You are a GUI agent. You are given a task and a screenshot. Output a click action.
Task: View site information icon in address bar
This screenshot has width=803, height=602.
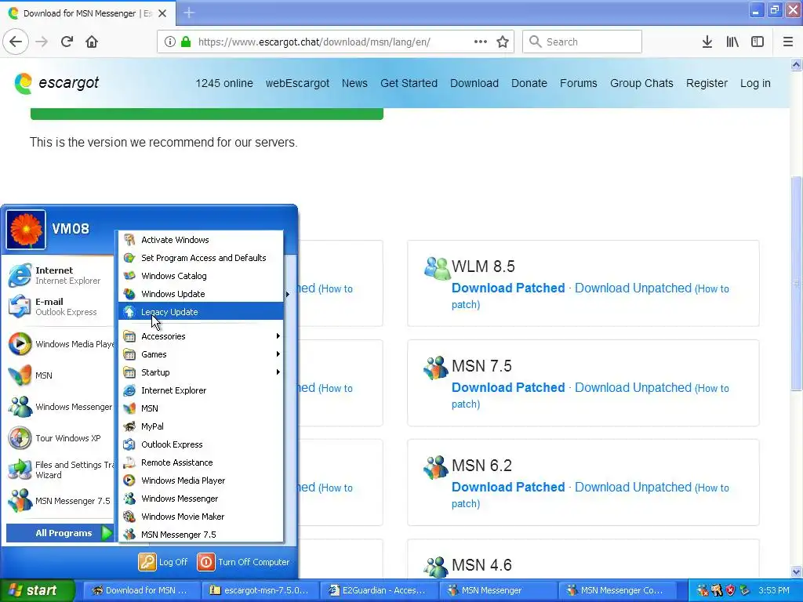pos(170,42)
